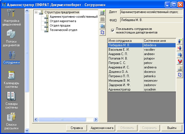
Task: Toggle Показывать сотрудников нижестоящих департаментов checkbox
Action: click(x=113, y=30)
